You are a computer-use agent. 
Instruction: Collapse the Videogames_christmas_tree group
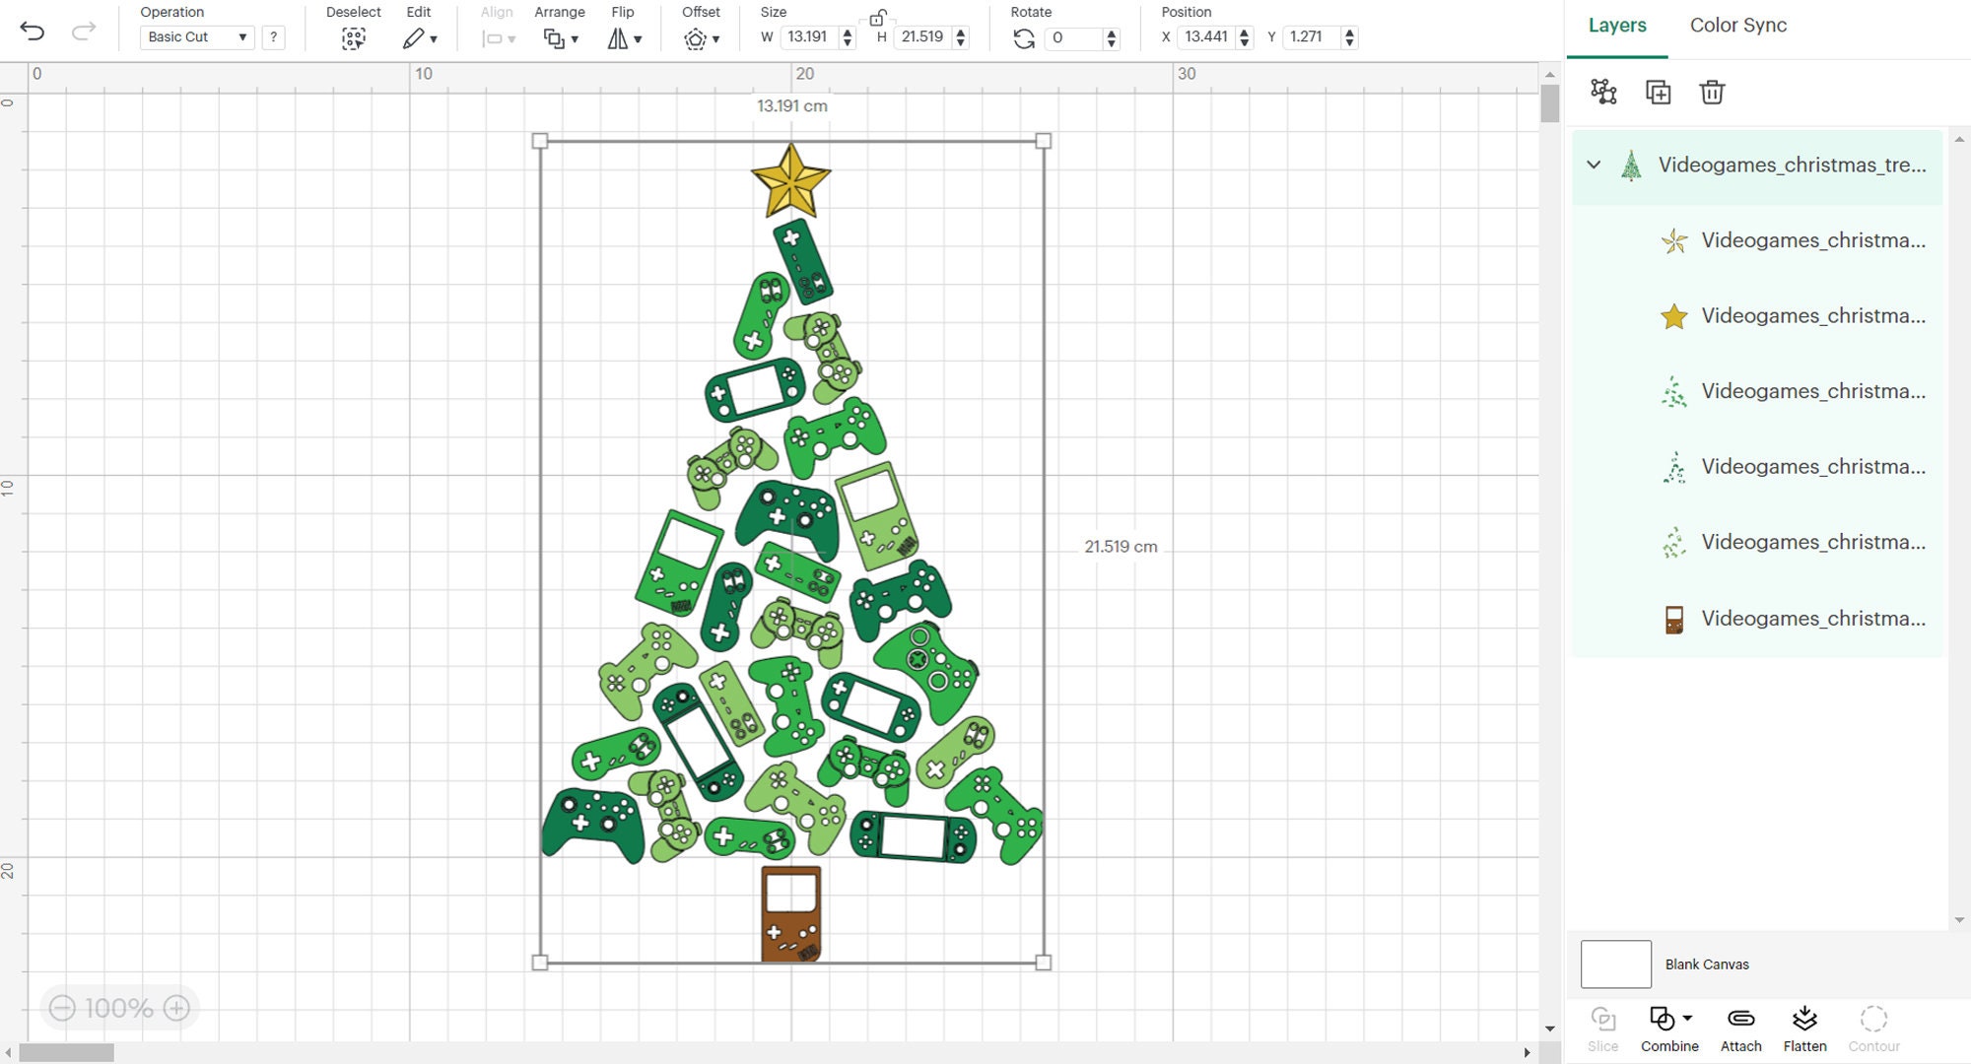(x=1593, y=165)
